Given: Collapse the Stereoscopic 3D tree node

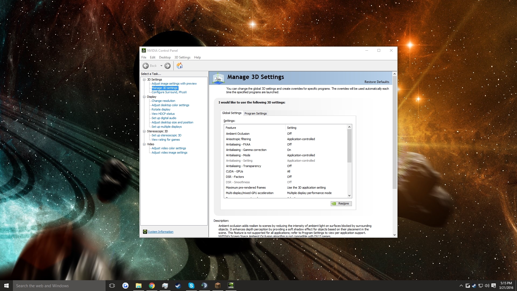Looking at the screenshot, I should tap(144, 131).
